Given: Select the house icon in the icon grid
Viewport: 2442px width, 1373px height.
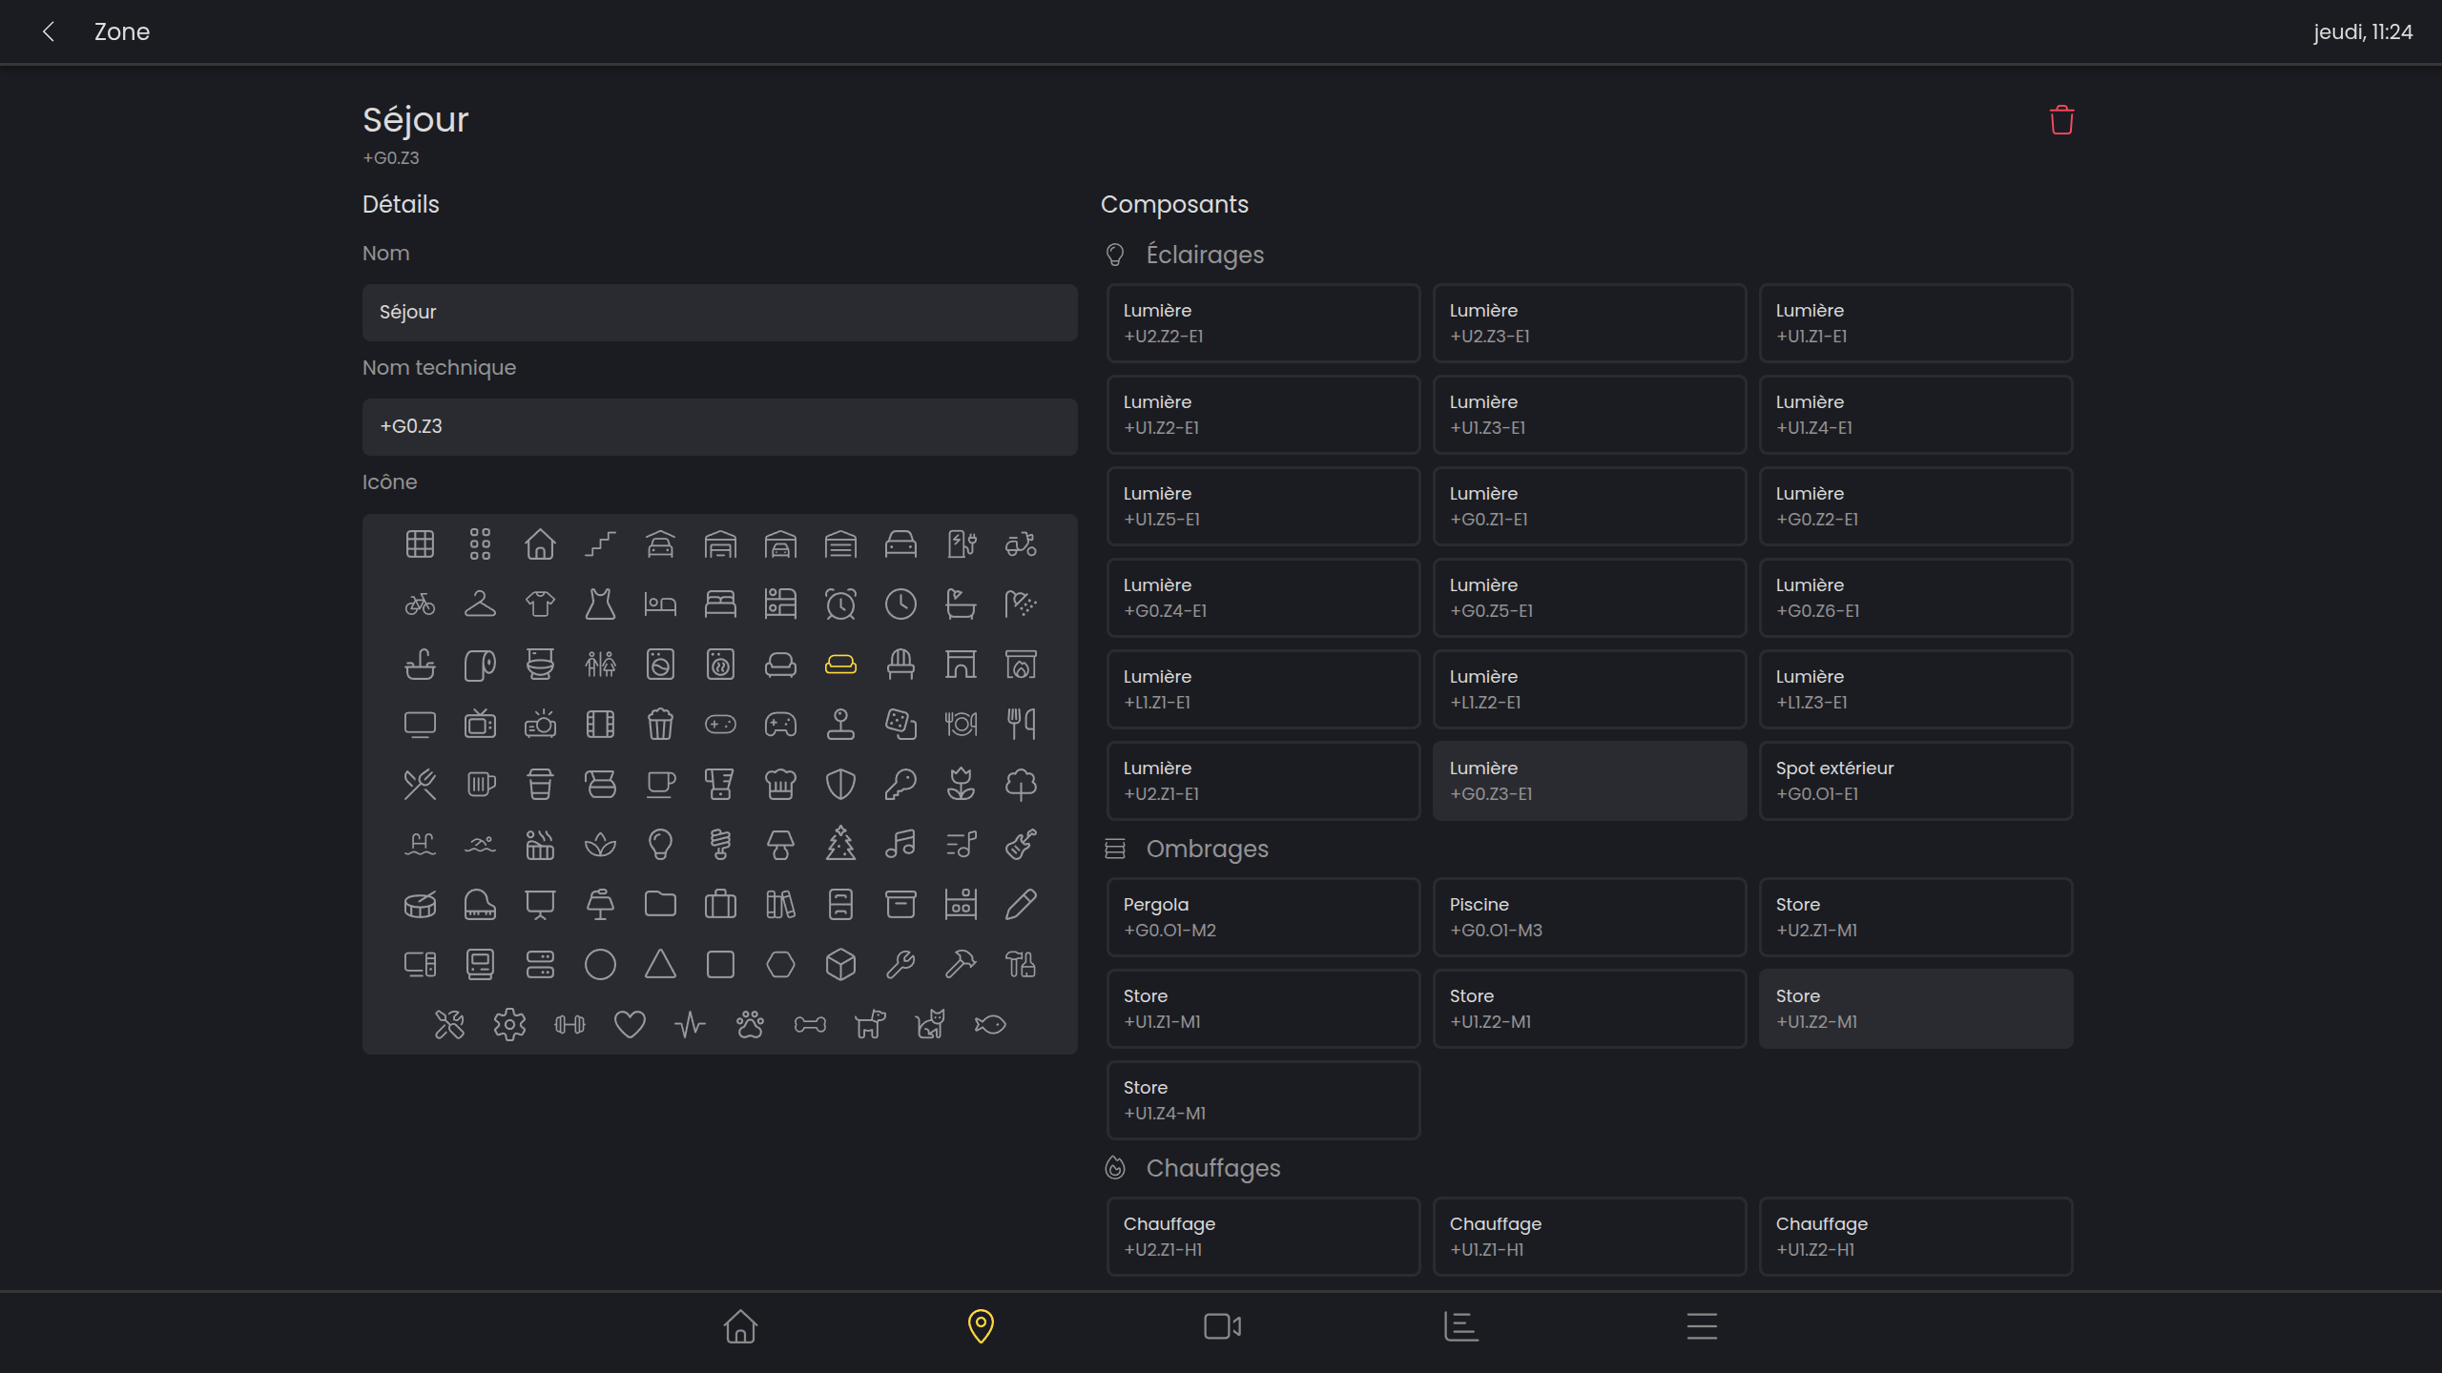Looking at the screenshot, I should click(540, 544).
